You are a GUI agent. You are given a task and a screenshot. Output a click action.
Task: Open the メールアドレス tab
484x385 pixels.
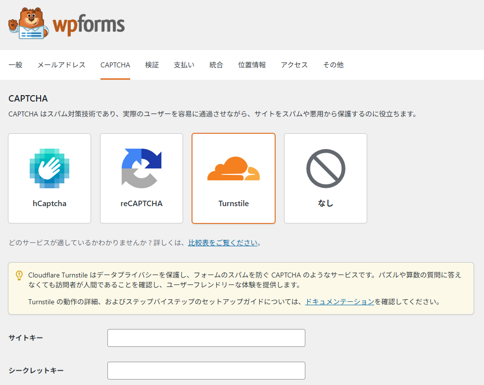click(61, 65)
